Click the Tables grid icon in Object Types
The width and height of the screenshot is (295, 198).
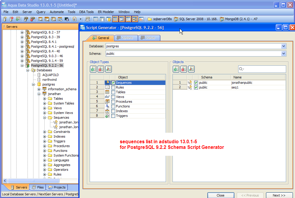pyautogui.click(x=107, y=92)
